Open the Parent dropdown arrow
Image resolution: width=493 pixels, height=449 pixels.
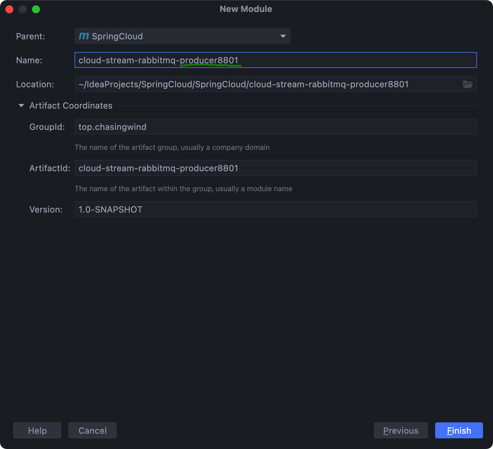(x=283, y=36)
